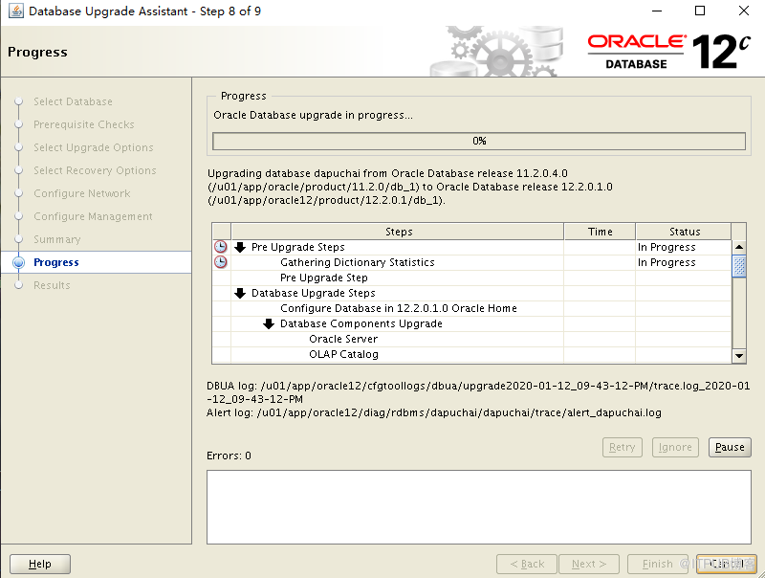Maximize the Database Upgrade Assistant window
765x578 pixels.
(x=700, y=11)
